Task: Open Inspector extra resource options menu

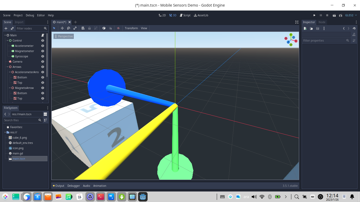Action: (324, 28)
